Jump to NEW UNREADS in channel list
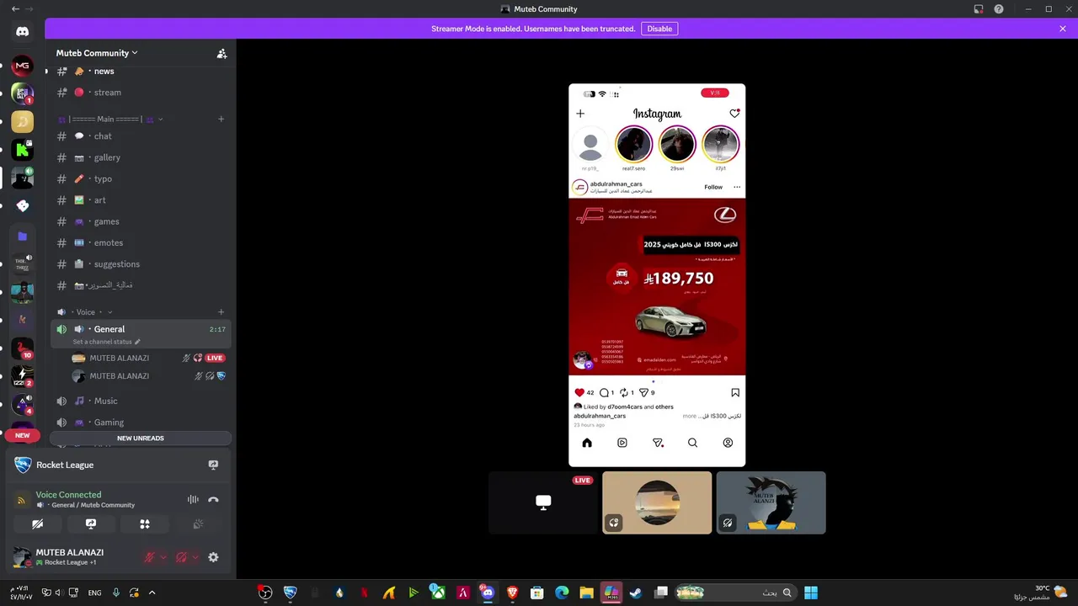1078x606 pixels. point(141,439)
